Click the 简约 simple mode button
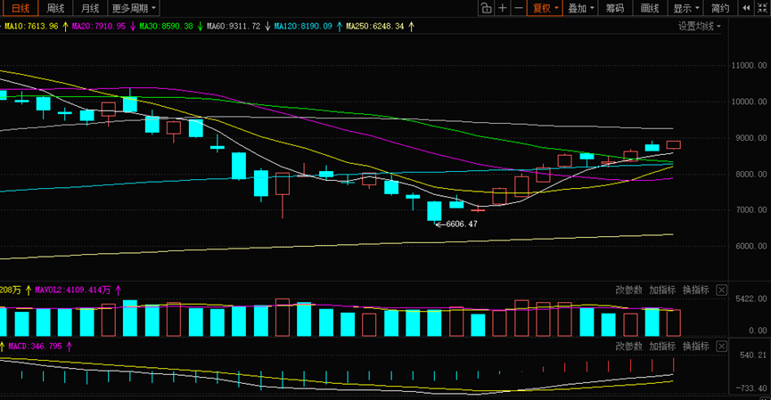 (x=720, y=8)
